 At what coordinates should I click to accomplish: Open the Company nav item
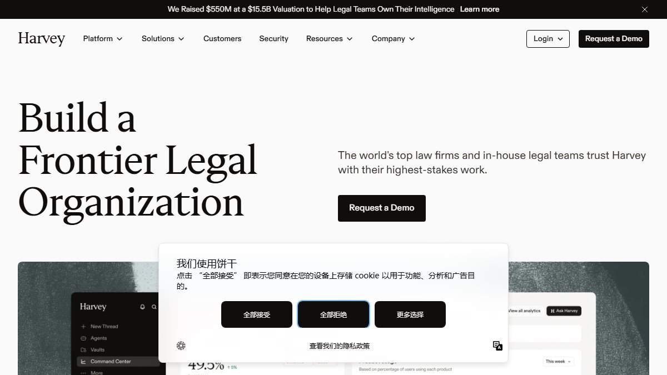point(394,39)
